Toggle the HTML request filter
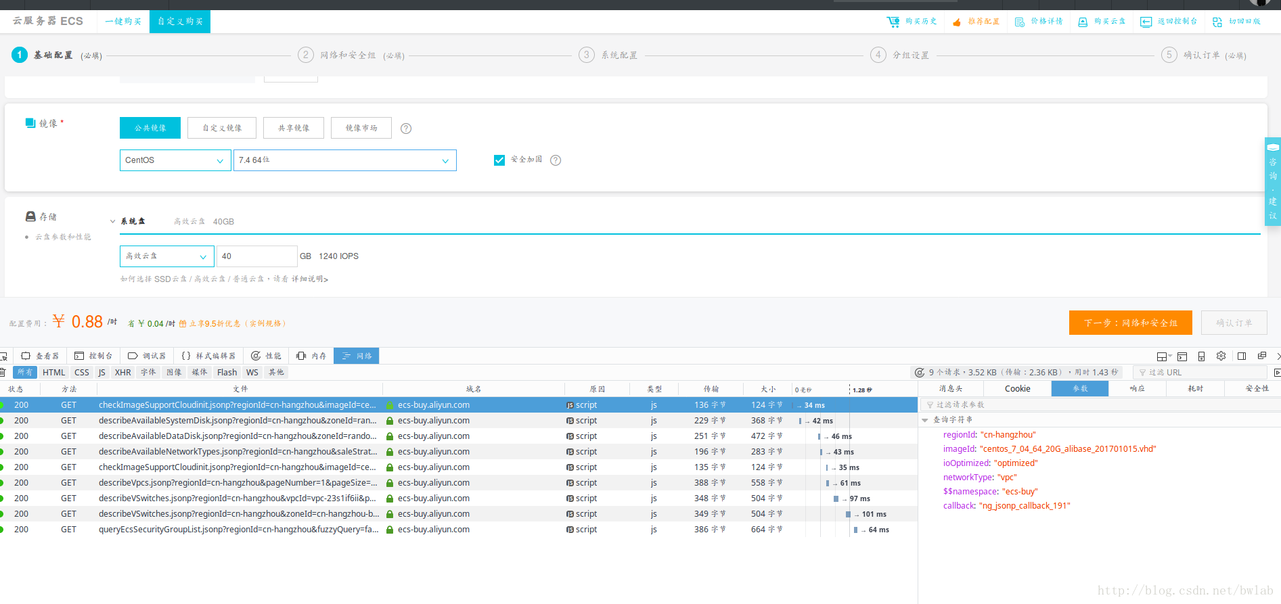The height and width of the screenshot is (604, 1281). pyautogui.click(x=53, y=373)
